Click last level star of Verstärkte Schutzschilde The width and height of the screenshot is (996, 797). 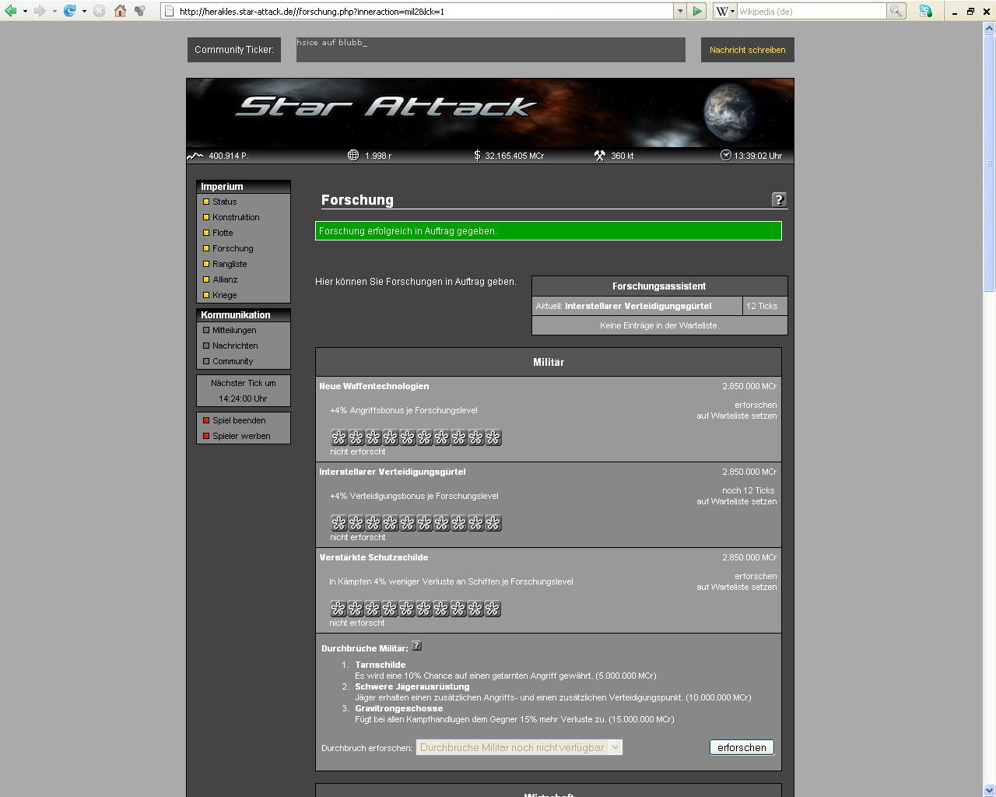[x=493, y=609]
